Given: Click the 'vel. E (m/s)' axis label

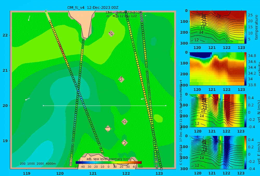Looking at the screenshot, I should point(258,152).
